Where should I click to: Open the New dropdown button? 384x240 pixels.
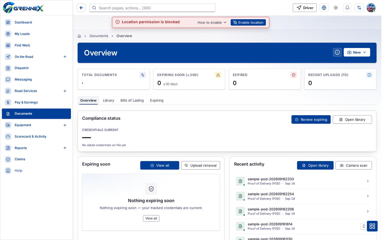(357, 52)
